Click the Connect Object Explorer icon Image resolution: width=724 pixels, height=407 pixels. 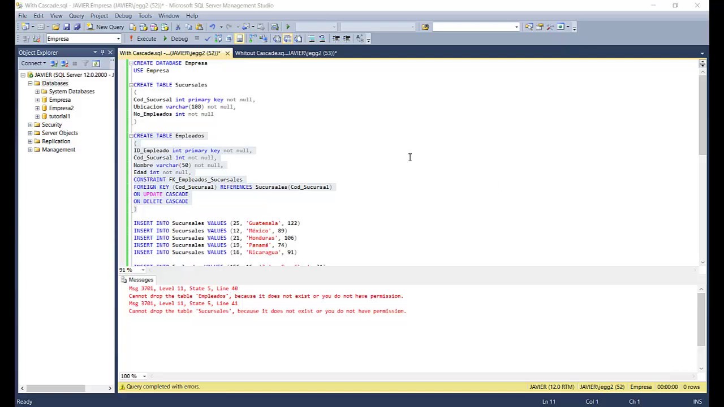coord(54,63)
